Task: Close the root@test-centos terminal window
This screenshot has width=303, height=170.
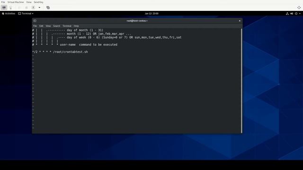Action: [240, 21]
